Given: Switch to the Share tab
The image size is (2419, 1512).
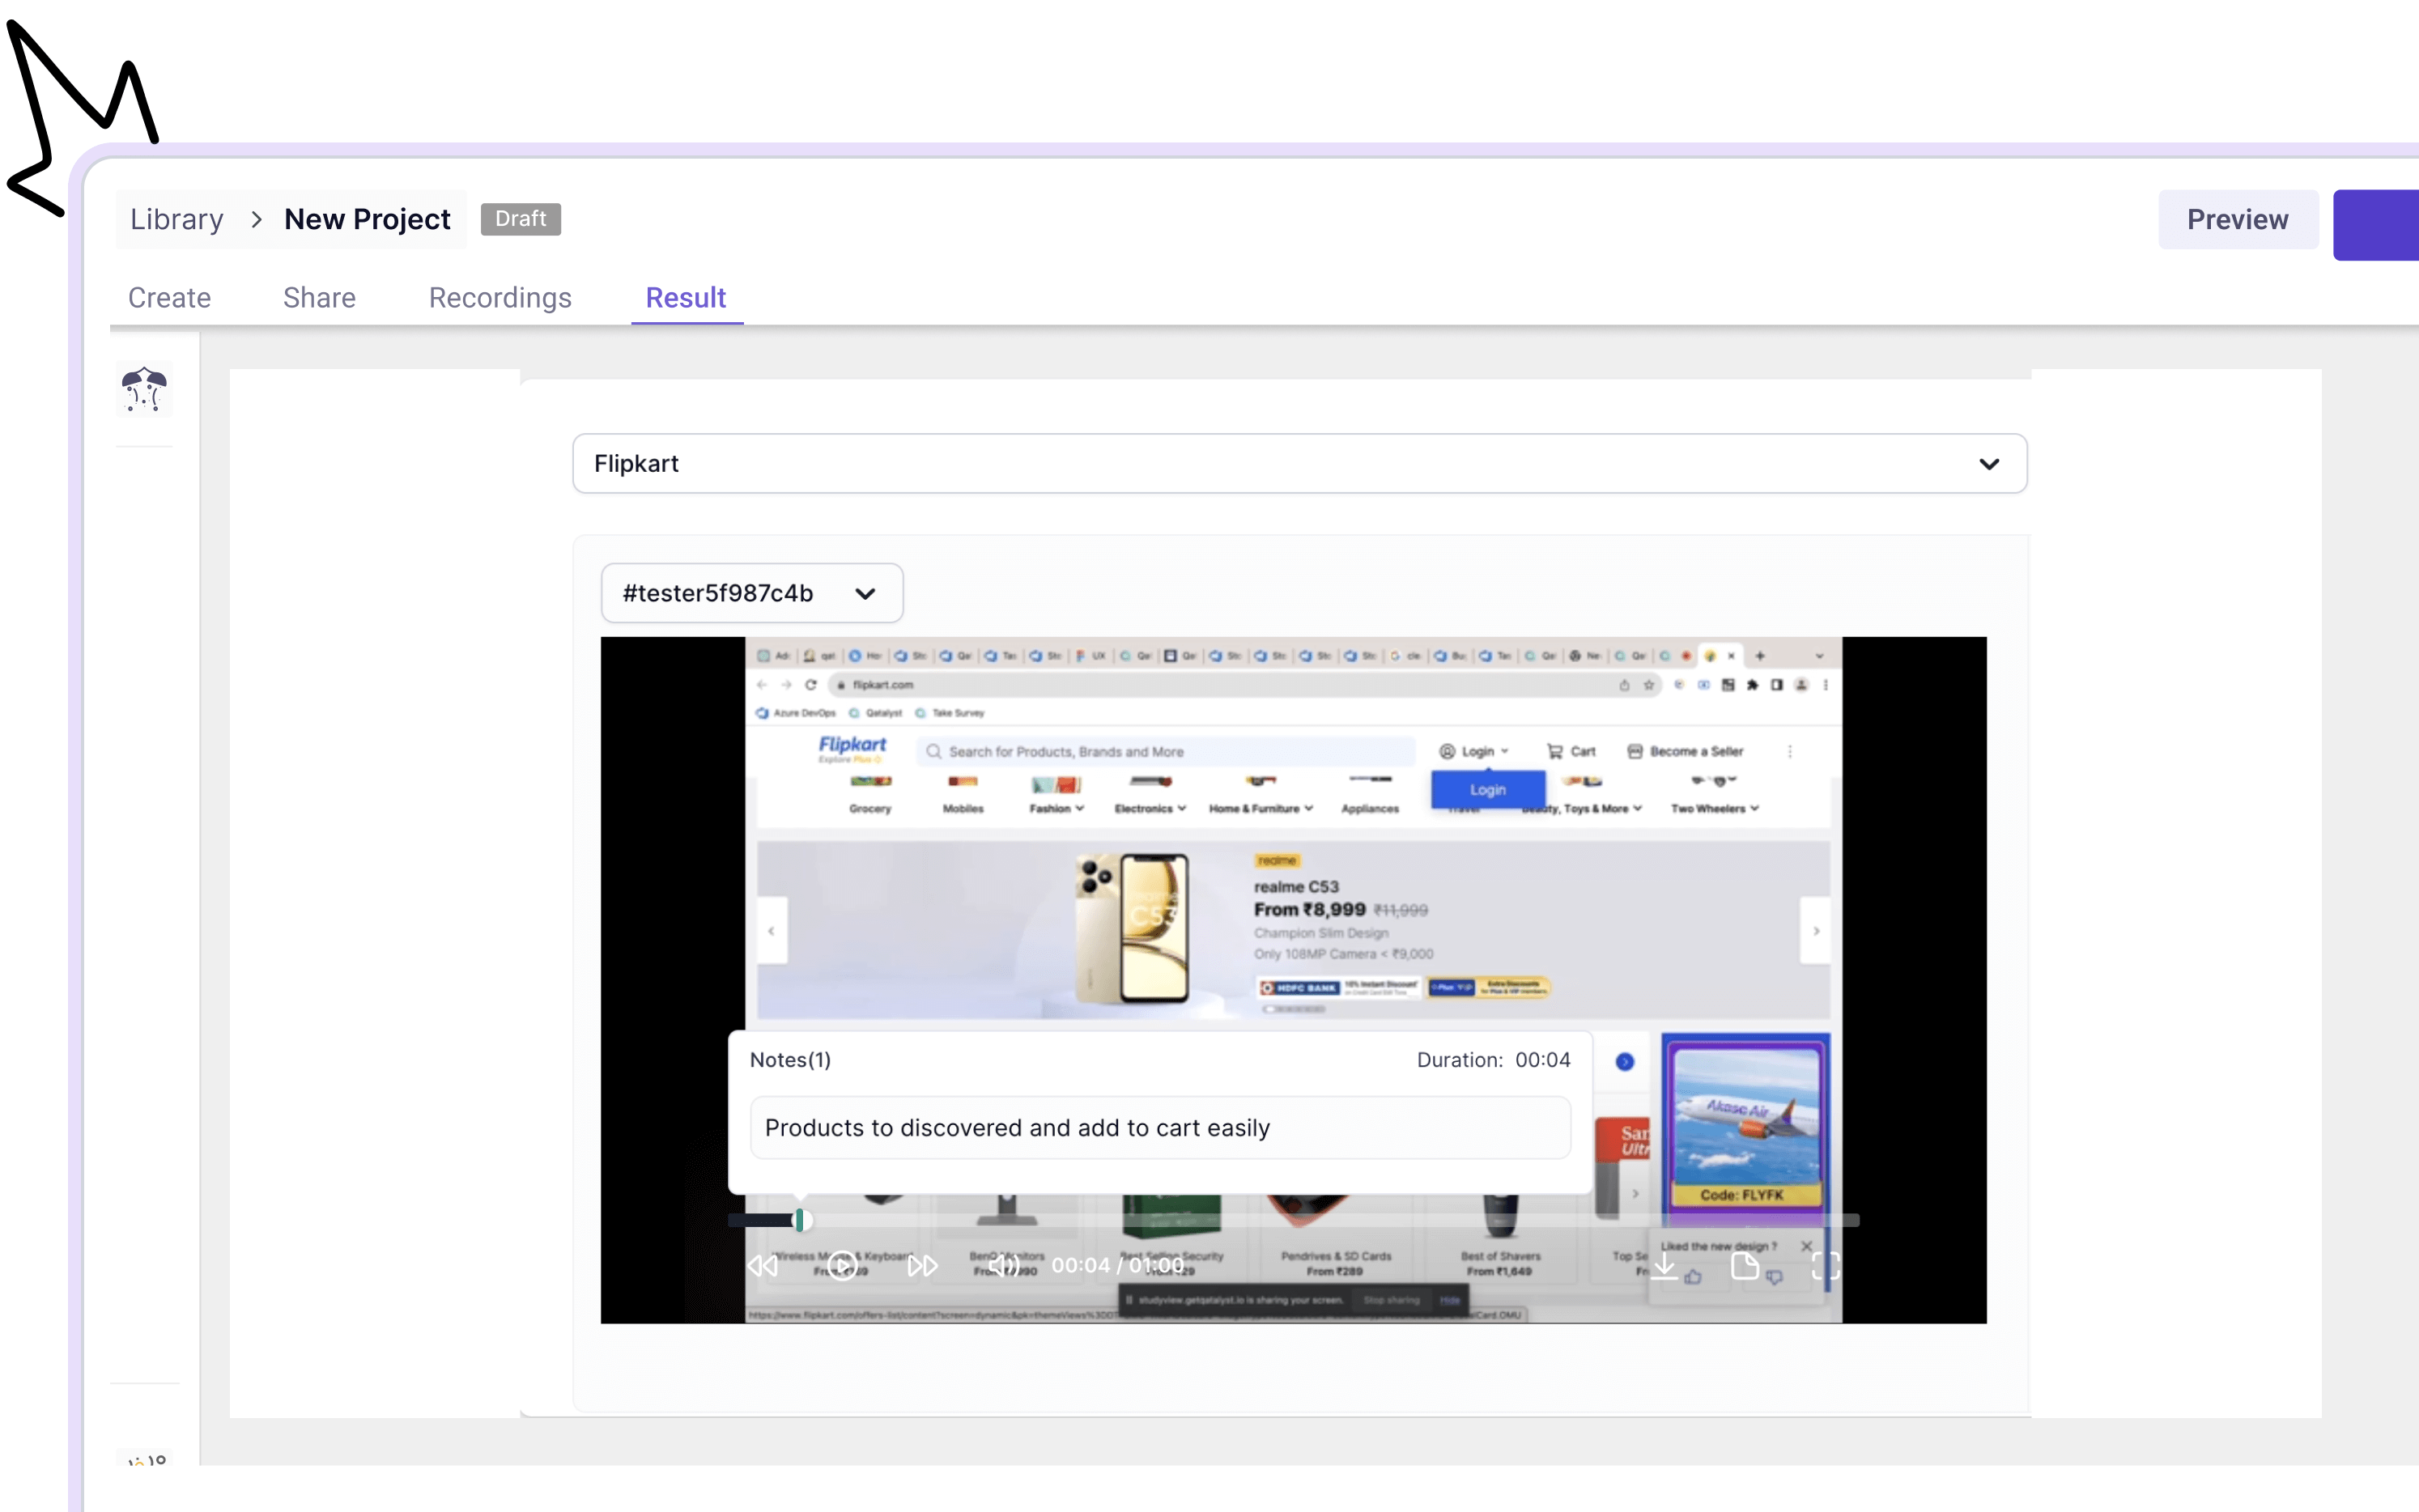Looking at the screenshot, I should click(319, 298).
